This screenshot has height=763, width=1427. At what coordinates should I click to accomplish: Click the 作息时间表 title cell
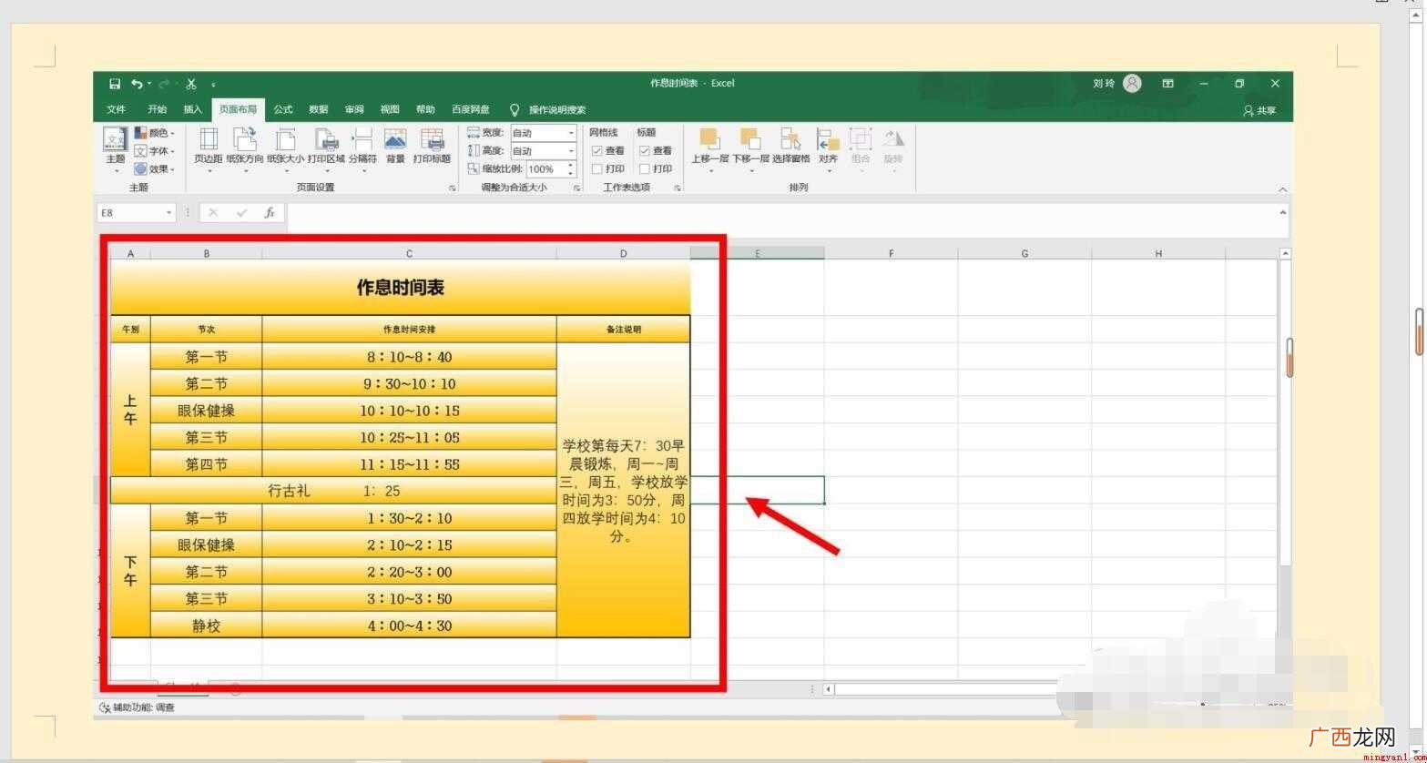point(401,288)
